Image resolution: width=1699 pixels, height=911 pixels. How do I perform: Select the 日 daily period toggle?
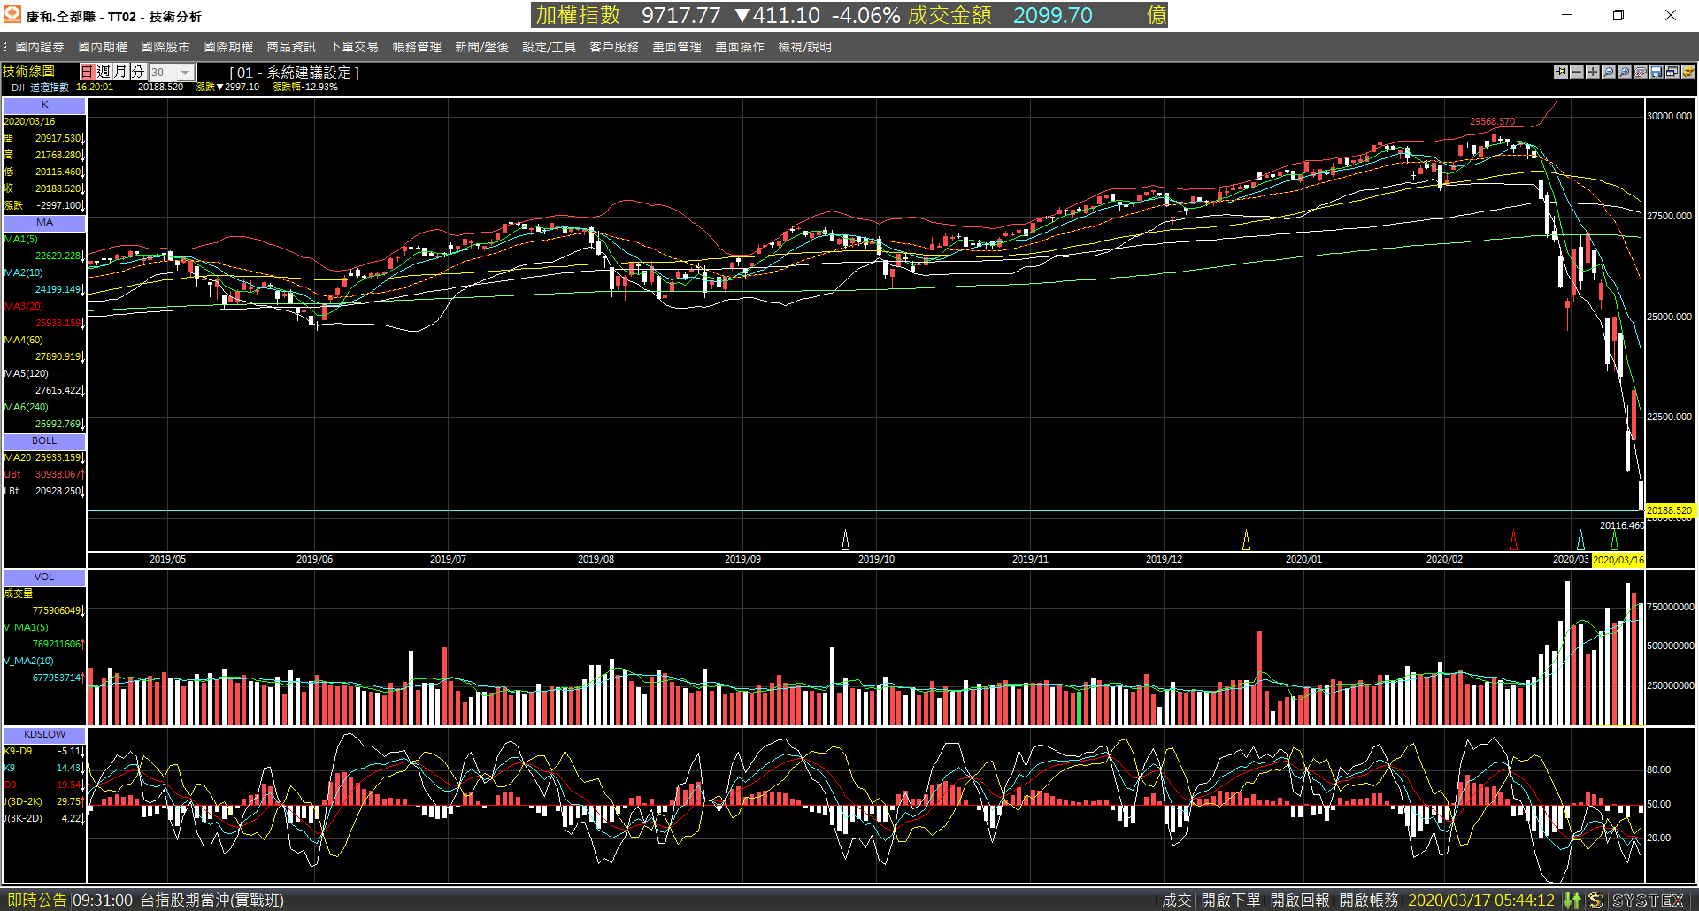pos(87,72)
